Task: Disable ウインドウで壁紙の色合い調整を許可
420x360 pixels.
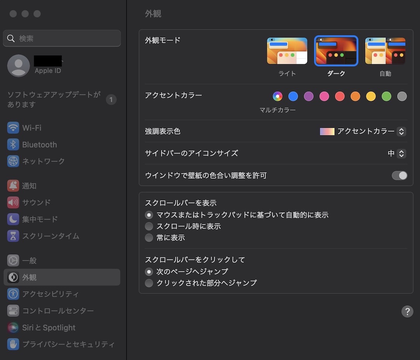Action: pyautogui.click(x=399, y=175)
